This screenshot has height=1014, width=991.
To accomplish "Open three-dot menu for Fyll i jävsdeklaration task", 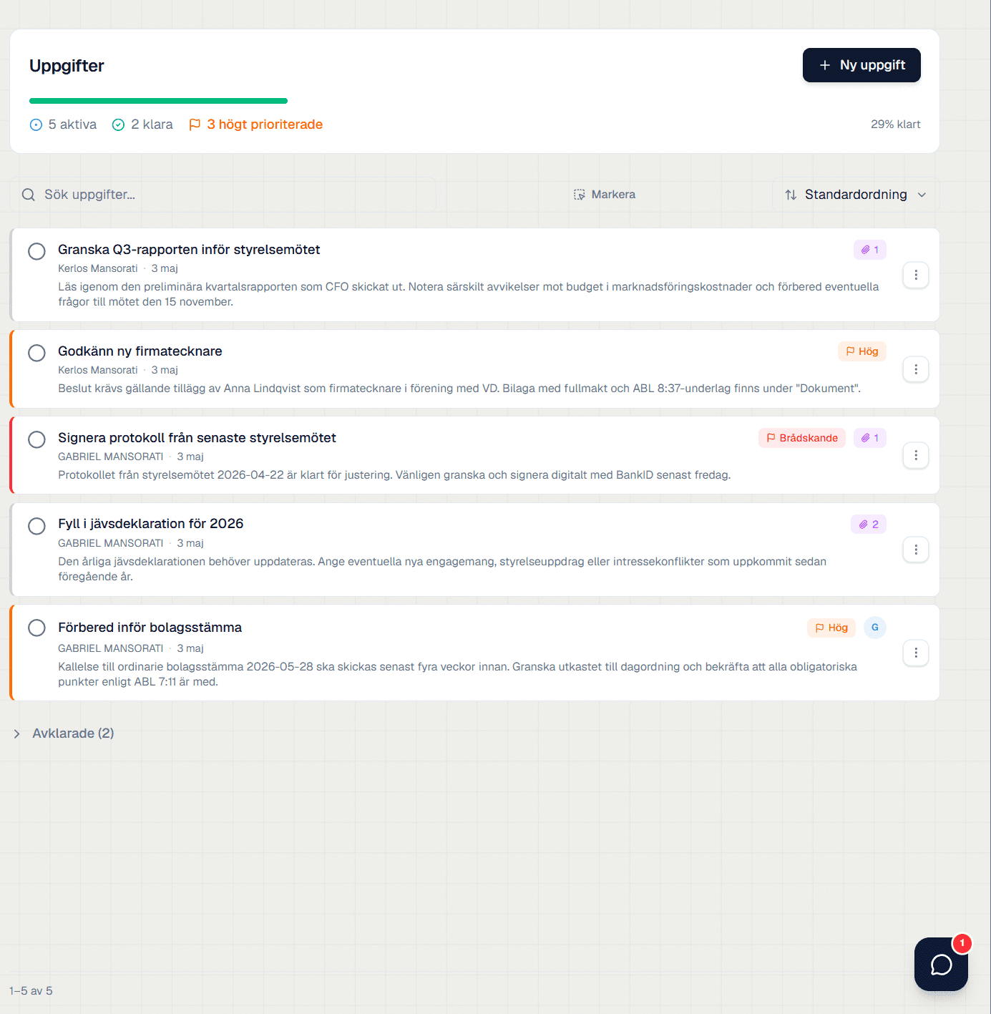I will pyautogui.click(x=916, y=550).
